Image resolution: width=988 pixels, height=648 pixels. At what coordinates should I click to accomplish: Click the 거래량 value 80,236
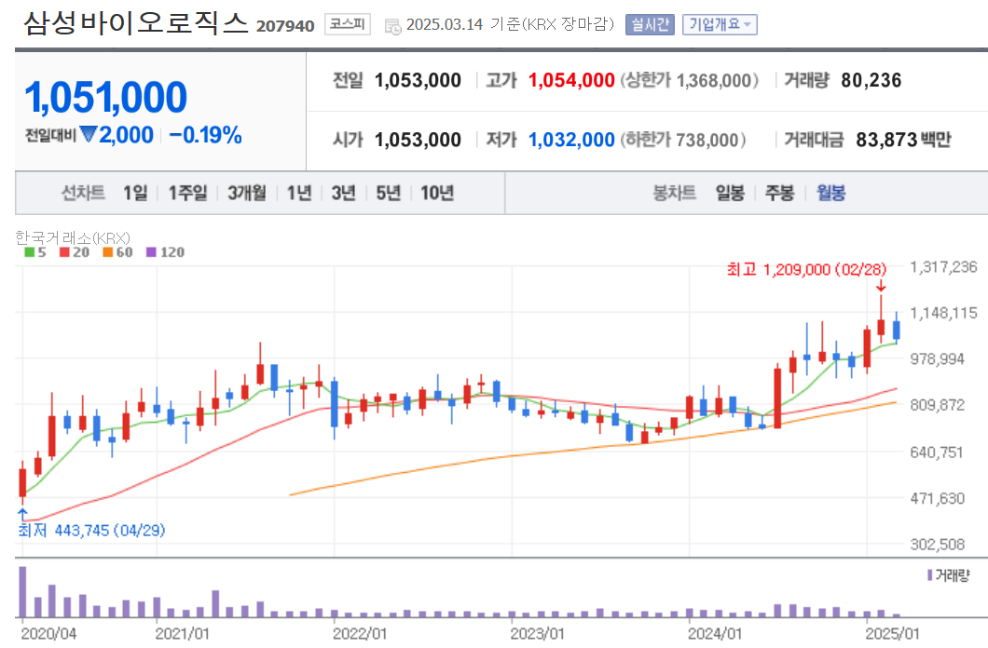coord(871,80)
